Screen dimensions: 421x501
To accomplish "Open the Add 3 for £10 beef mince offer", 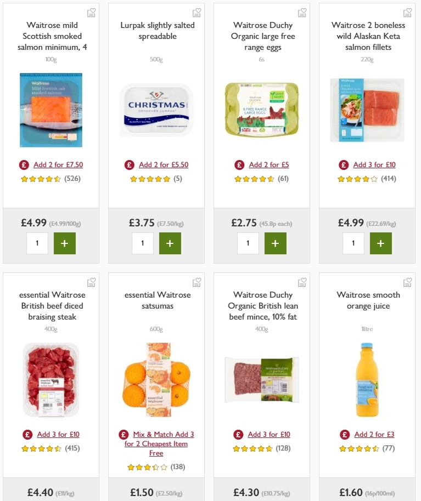I will pyautogui.click(x=269, y=434).
